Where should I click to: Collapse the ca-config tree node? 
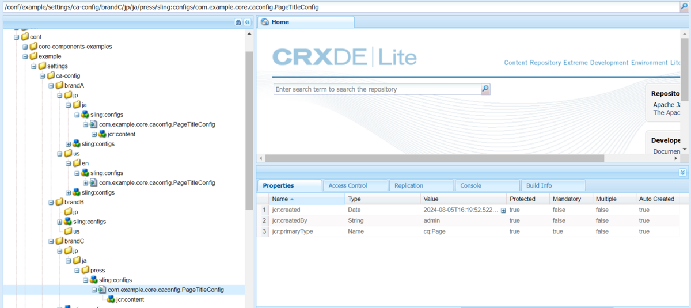43,76
